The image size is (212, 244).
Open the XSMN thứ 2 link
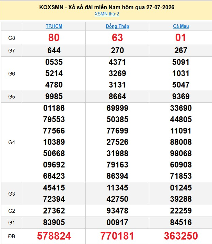click(107, 14)
